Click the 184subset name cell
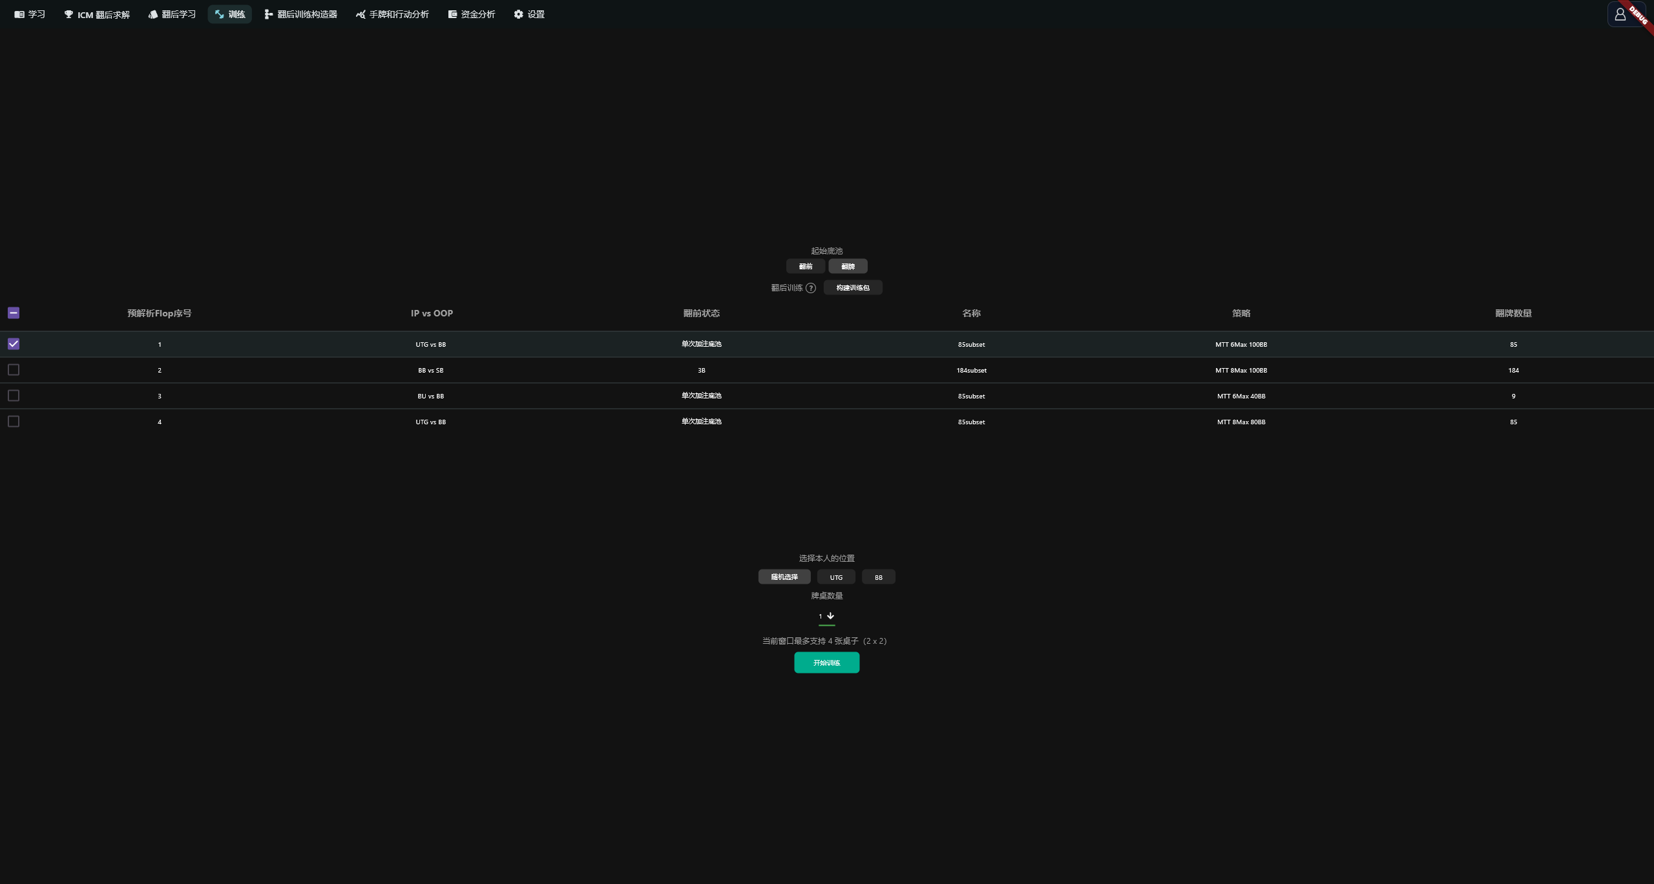Viewport: 1654px width, 884px height. 972,371
